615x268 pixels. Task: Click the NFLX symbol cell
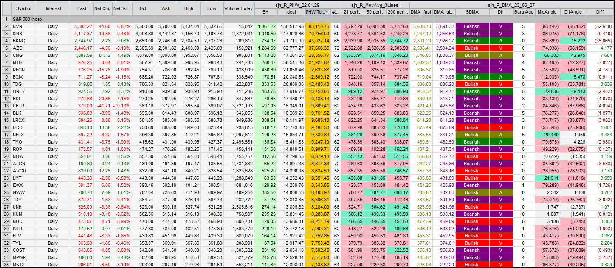[x=24, y=135]
